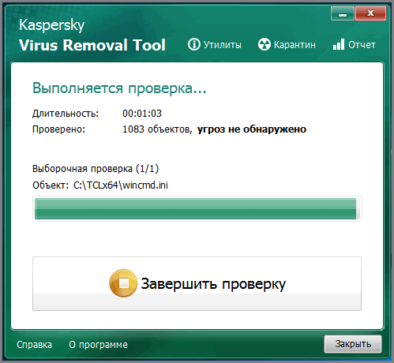Click the 'угроз не обнаружено' status text

pyautogui.click(x=252, y=129)
